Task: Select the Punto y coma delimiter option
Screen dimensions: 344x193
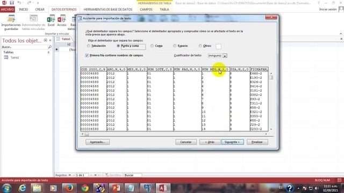Action: pos(118,46)
